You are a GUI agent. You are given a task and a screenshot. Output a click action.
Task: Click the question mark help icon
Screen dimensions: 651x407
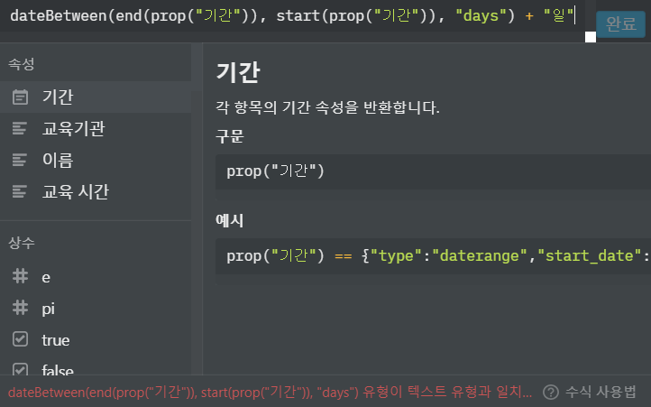(551, 392)
